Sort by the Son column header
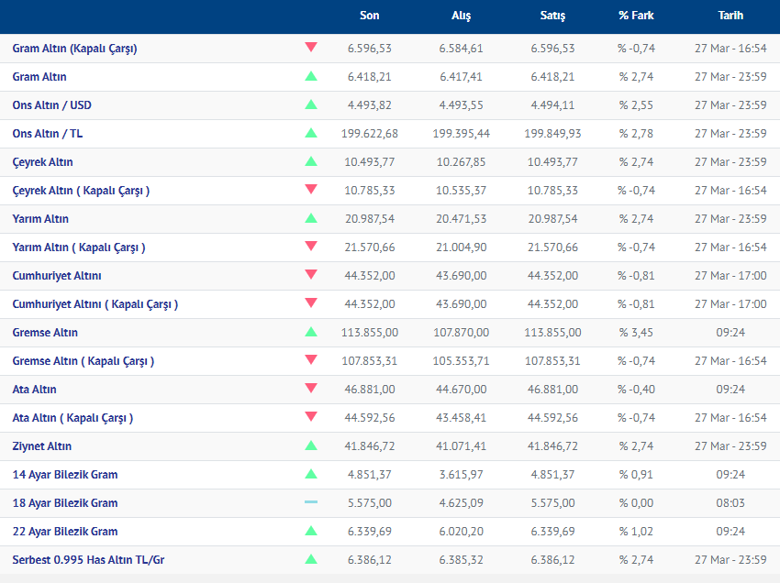 coord(370,16)
